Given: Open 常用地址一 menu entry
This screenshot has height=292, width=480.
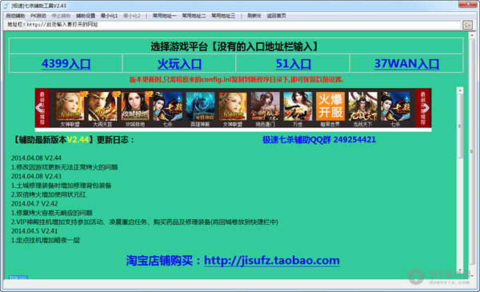Looking at the screenshot, I should [164, 16].
